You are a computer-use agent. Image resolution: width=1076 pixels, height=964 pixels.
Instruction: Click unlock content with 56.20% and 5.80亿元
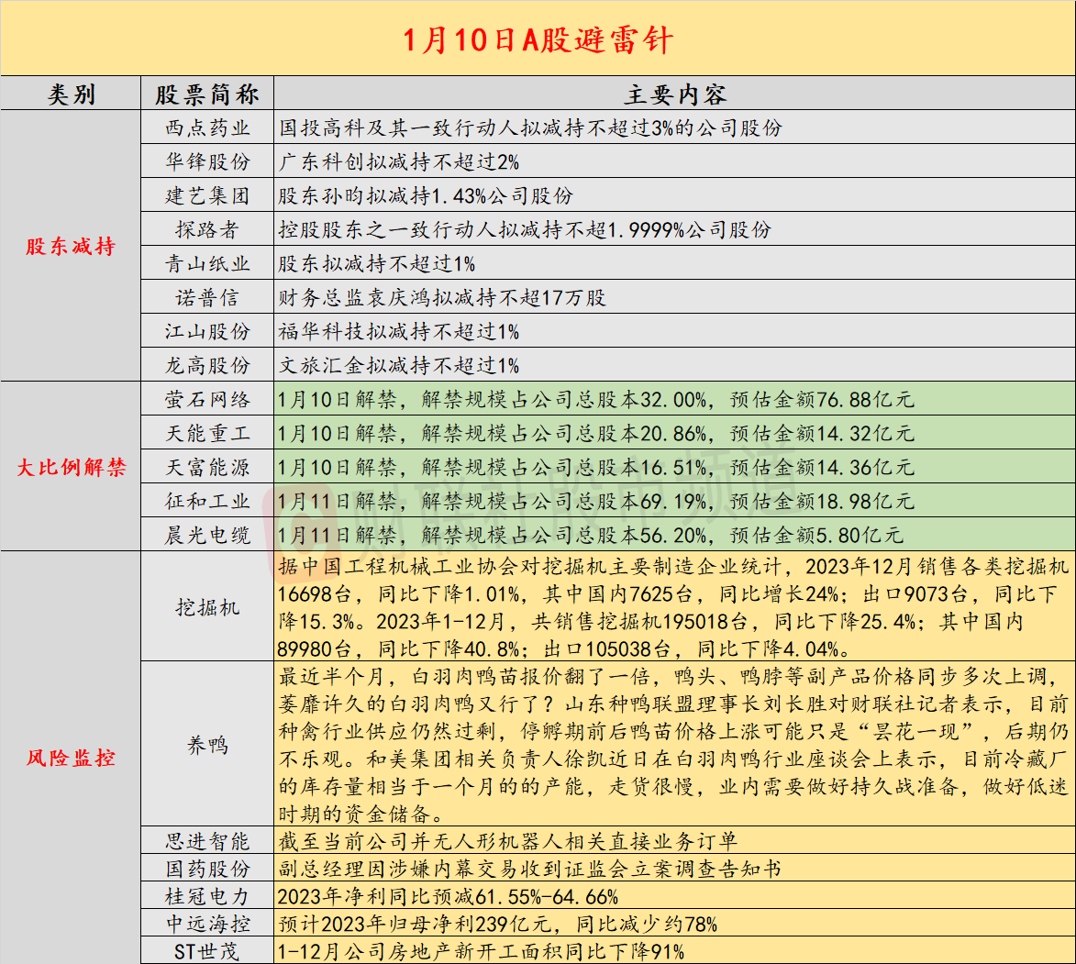[590, 535]
